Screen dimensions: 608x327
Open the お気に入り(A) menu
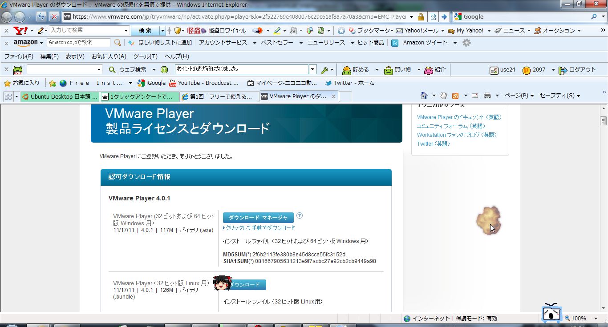click(109, 56)
